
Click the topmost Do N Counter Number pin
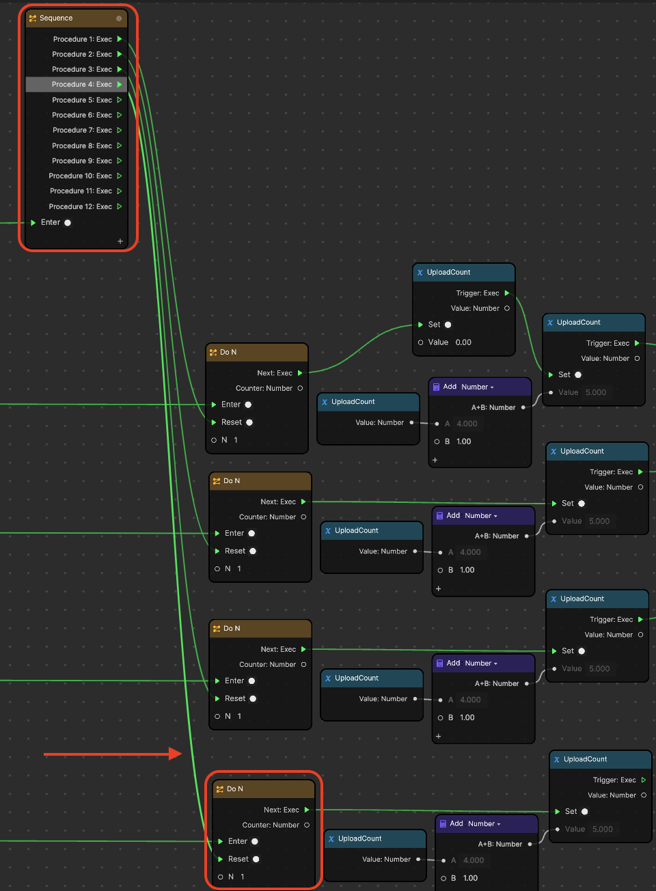(300, 388)
